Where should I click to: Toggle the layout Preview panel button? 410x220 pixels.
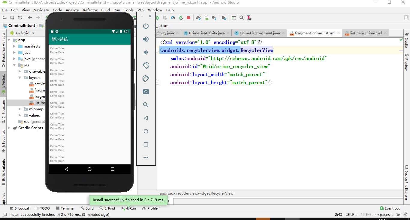(x=407, y=62)
